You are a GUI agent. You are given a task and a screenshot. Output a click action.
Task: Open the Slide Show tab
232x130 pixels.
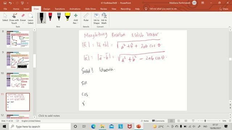pos(90,9)
